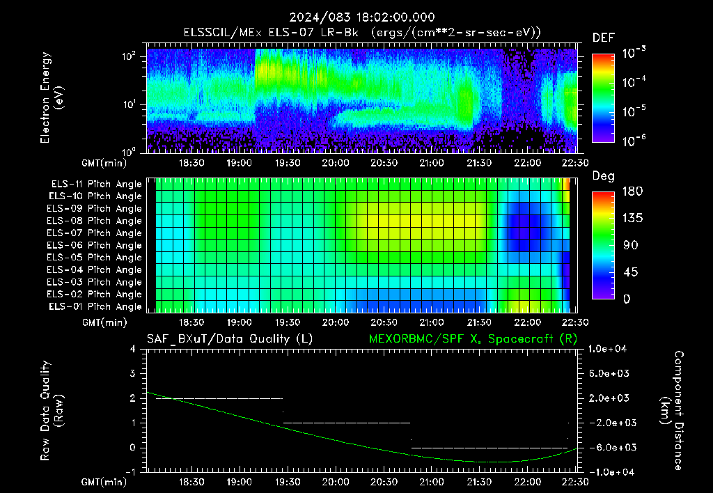This screenshot has width=713, height=493.
Task: Click the 21:30 tick label under the bottom plot
Action: click(x=479, y=482)
